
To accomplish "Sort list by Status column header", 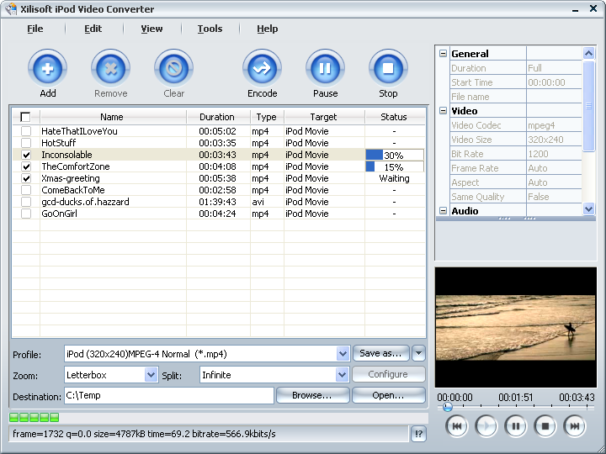I will 395,117.
